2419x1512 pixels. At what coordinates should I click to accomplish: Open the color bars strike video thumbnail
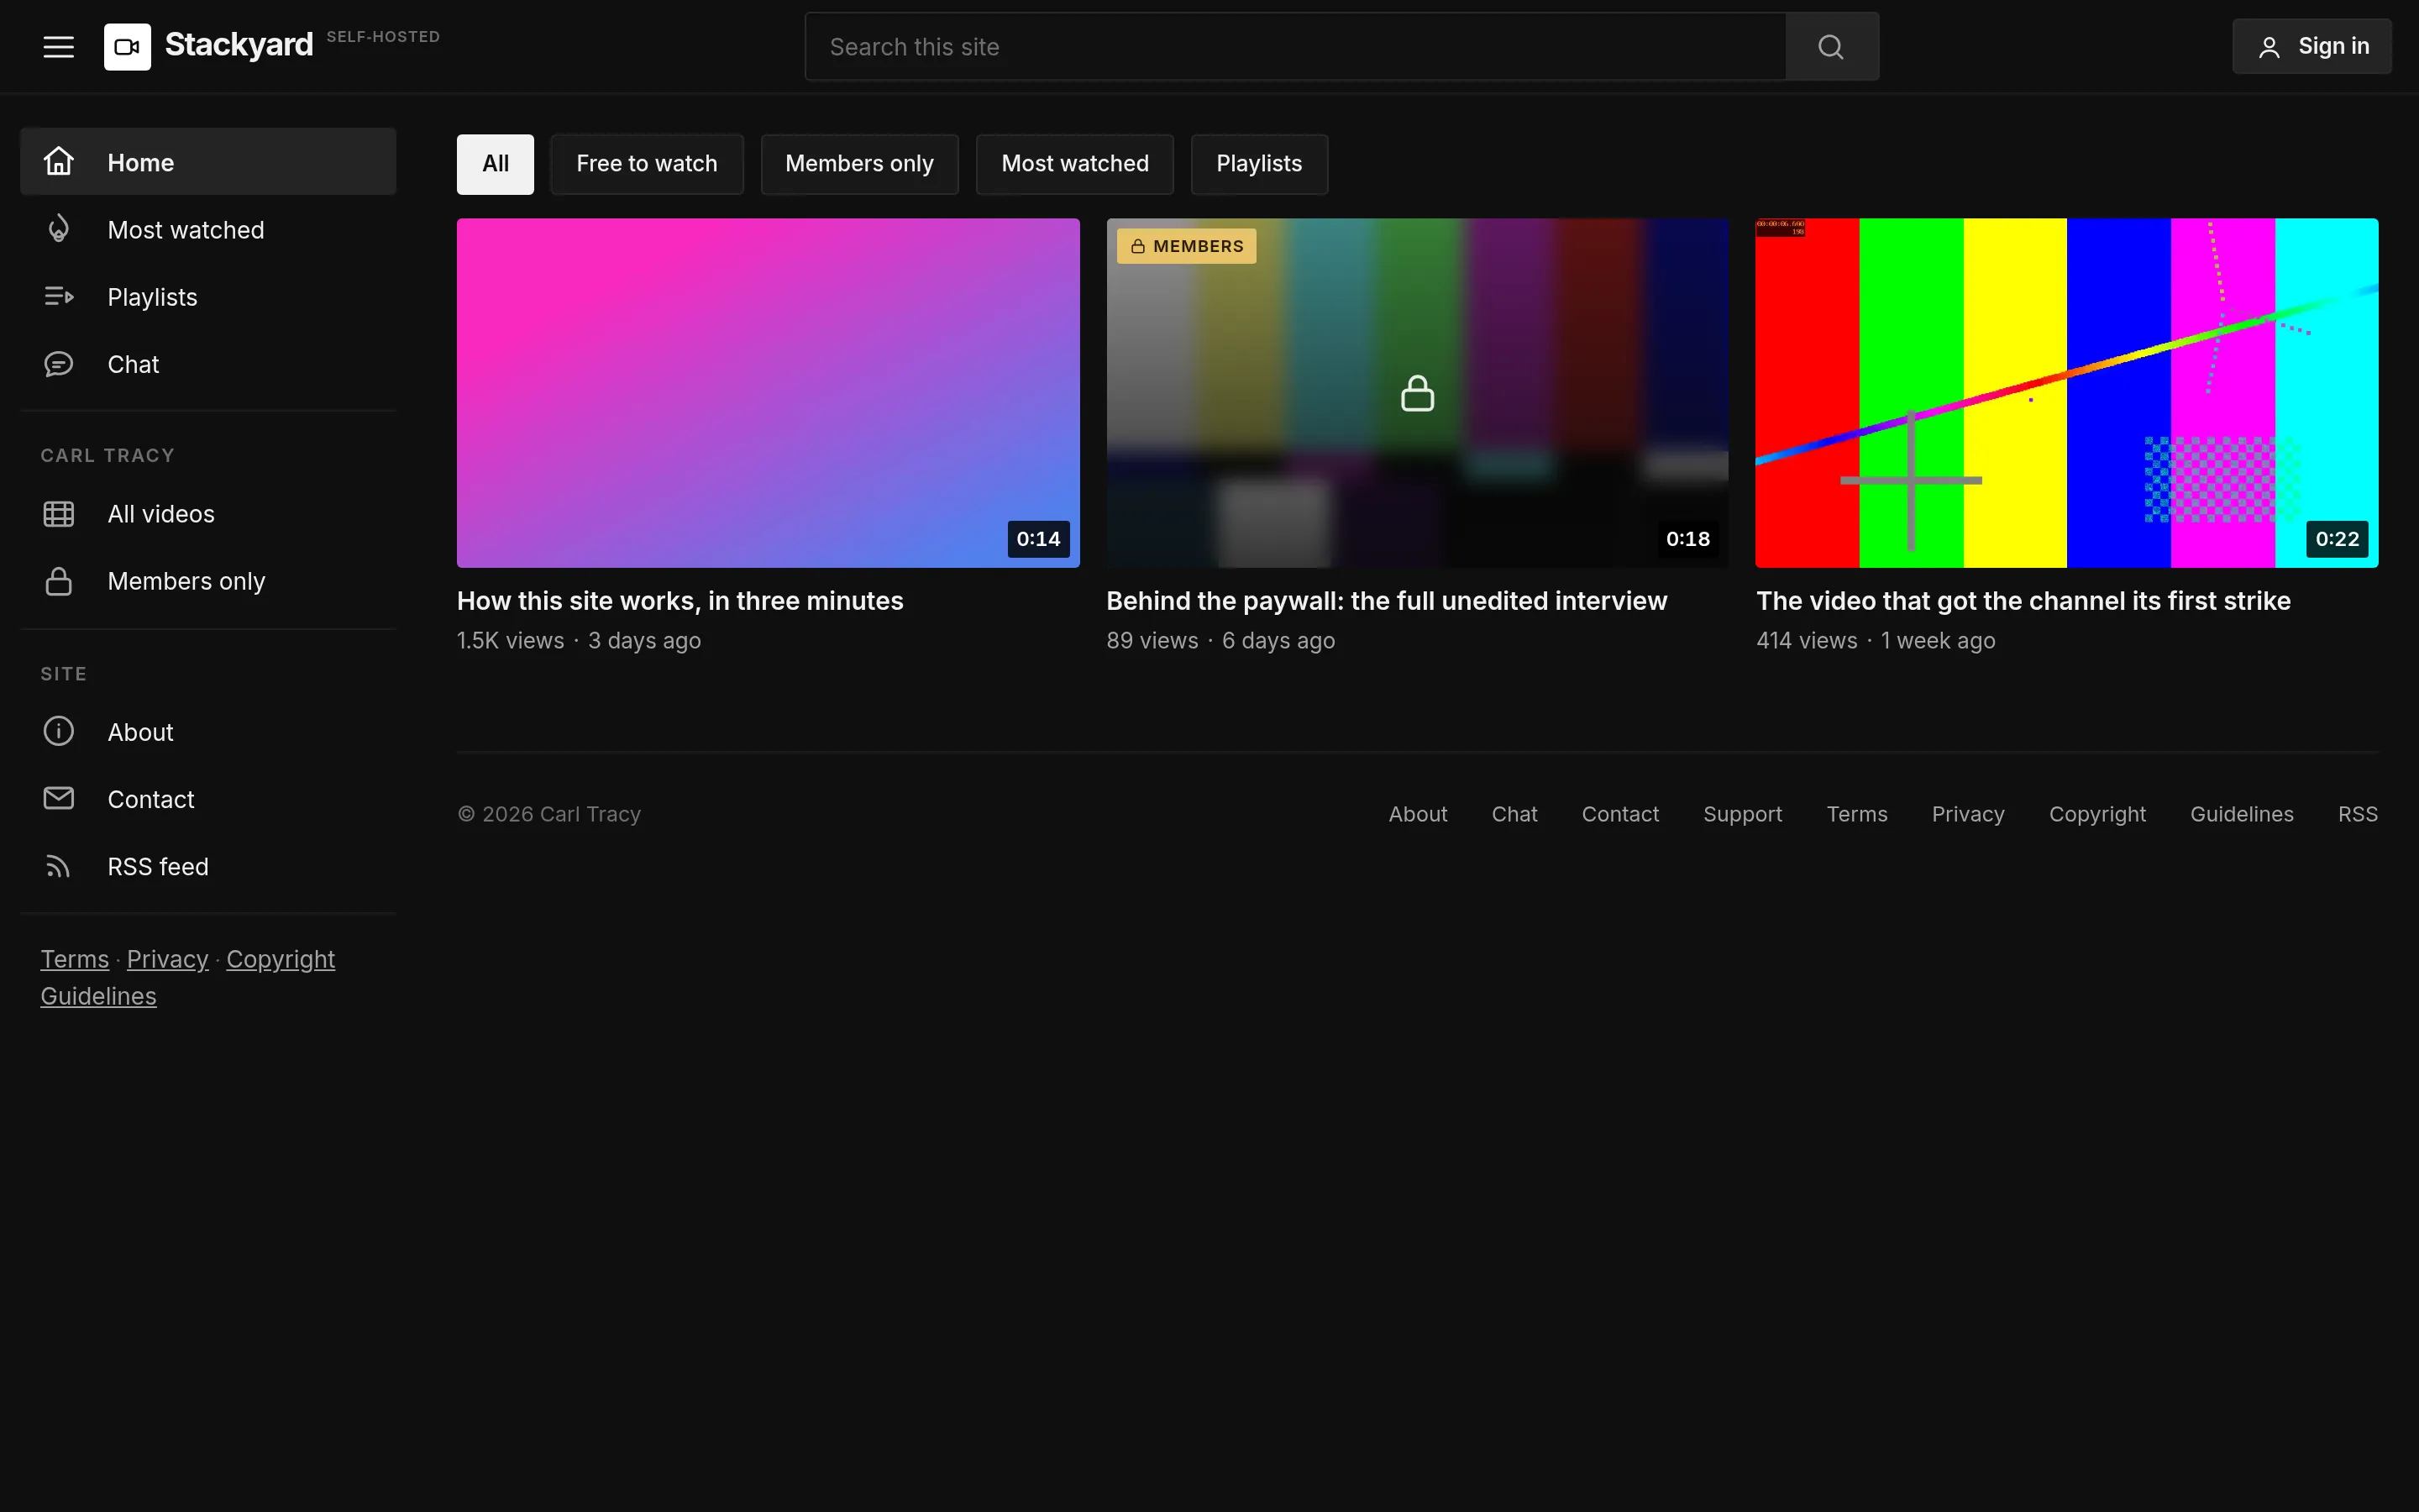pyautogui.click(x=2067, y=393)
